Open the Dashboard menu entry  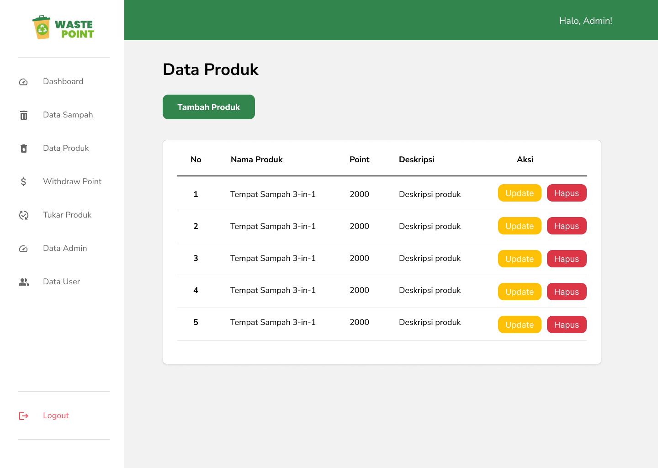coord(63,81)
